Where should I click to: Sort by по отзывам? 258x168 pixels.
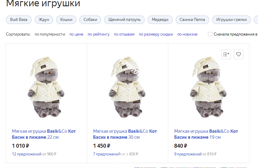point(124,34)
